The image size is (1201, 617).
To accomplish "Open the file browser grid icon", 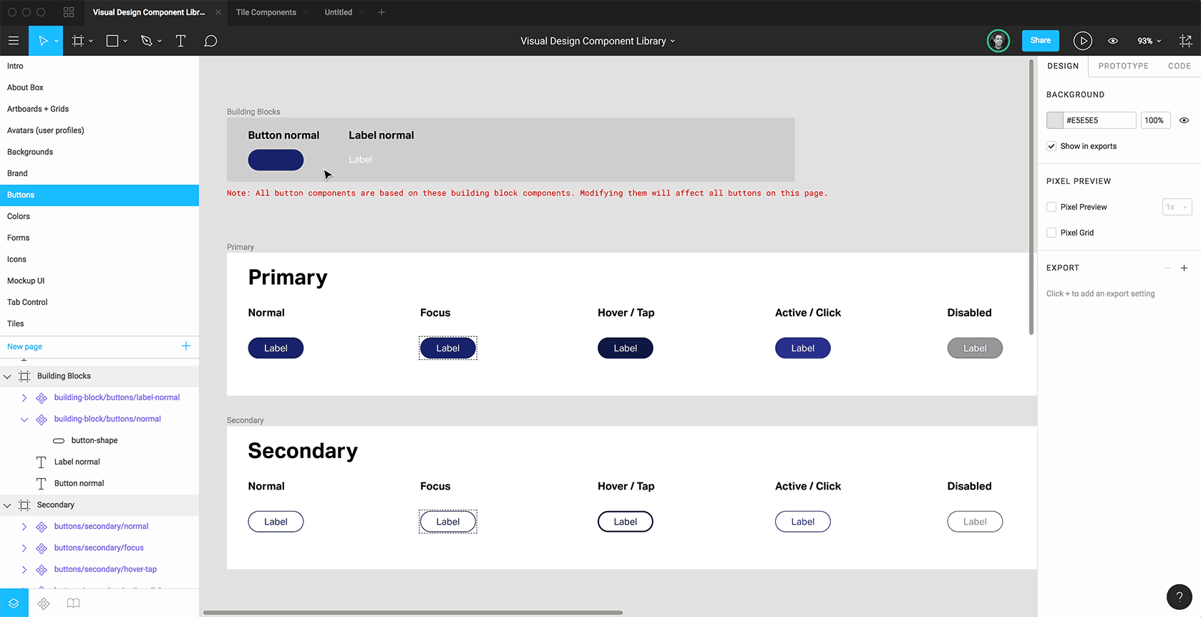I will 69,12.
